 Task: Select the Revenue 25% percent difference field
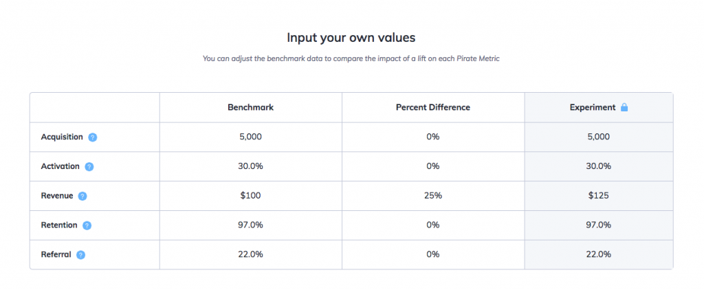(x=433, y=196)
